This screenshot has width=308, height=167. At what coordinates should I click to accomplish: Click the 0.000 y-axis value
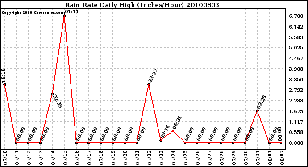click(x=296, y=143)
